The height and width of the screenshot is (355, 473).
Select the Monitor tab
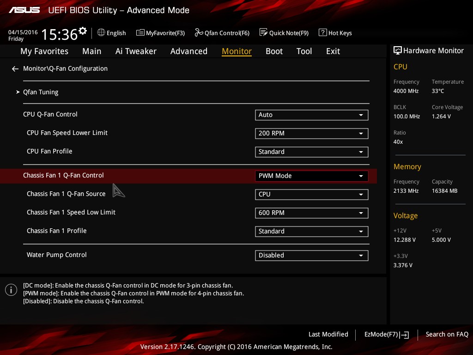237,51
